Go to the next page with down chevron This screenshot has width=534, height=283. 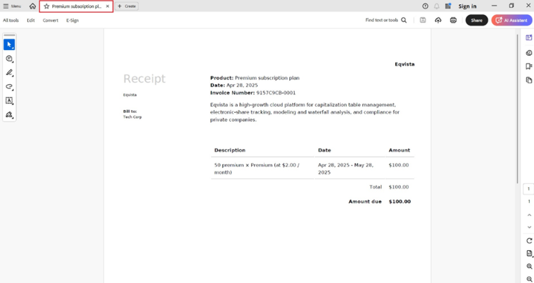pos(529,227)
